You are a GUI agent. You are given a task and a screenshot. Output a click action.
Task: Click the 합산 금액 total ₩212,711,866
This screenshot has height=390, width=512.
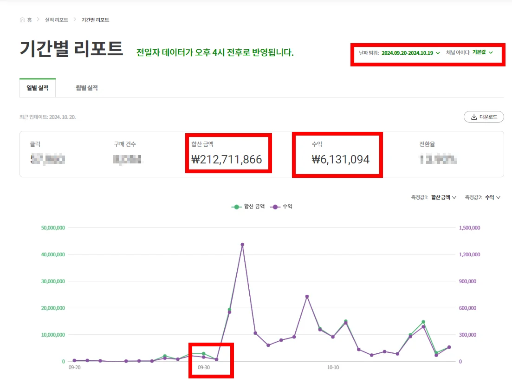click(x=227, y=160)
